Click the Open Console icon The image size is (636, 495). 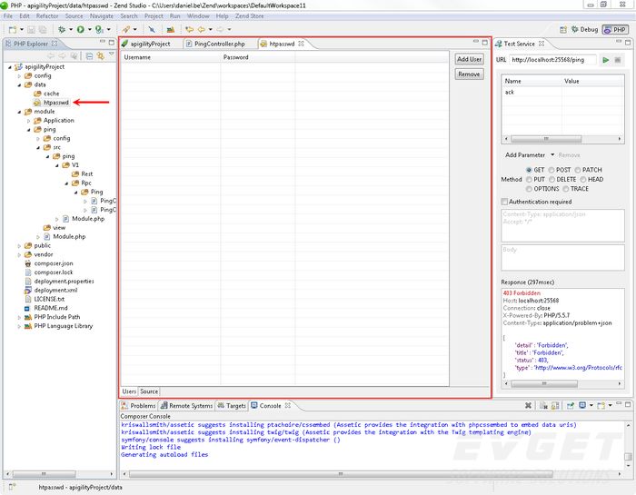tap(601, 405)
